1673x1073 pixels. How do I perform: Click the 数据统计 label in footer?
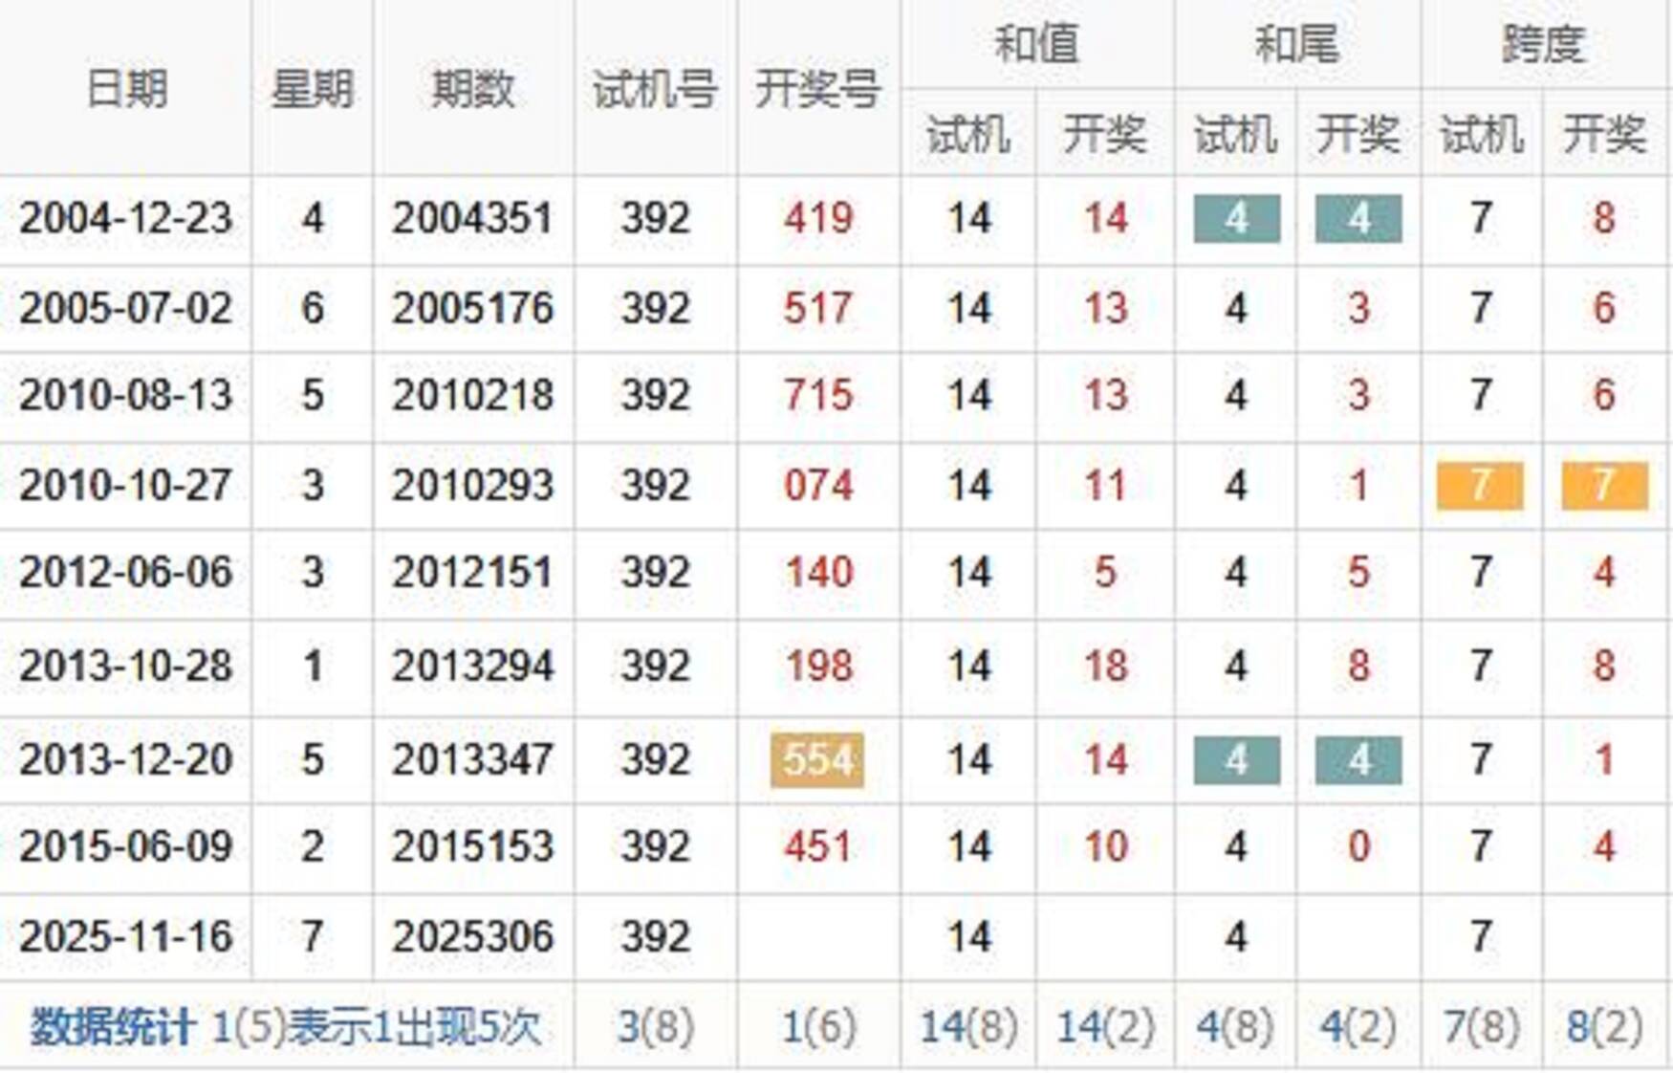click(113, 1027)
